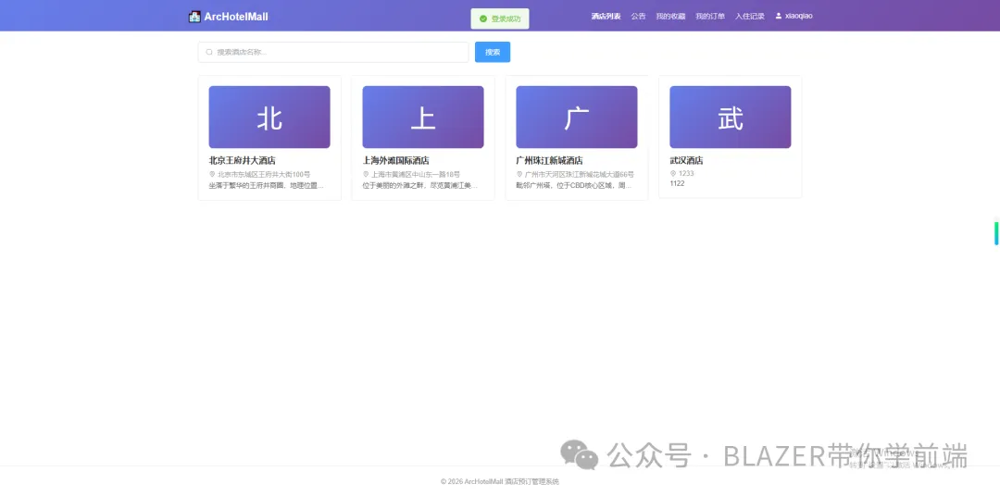Click the magnifier icon inside the search box
This screenshot has width=1000, height=496.
[x=208, y=52]
